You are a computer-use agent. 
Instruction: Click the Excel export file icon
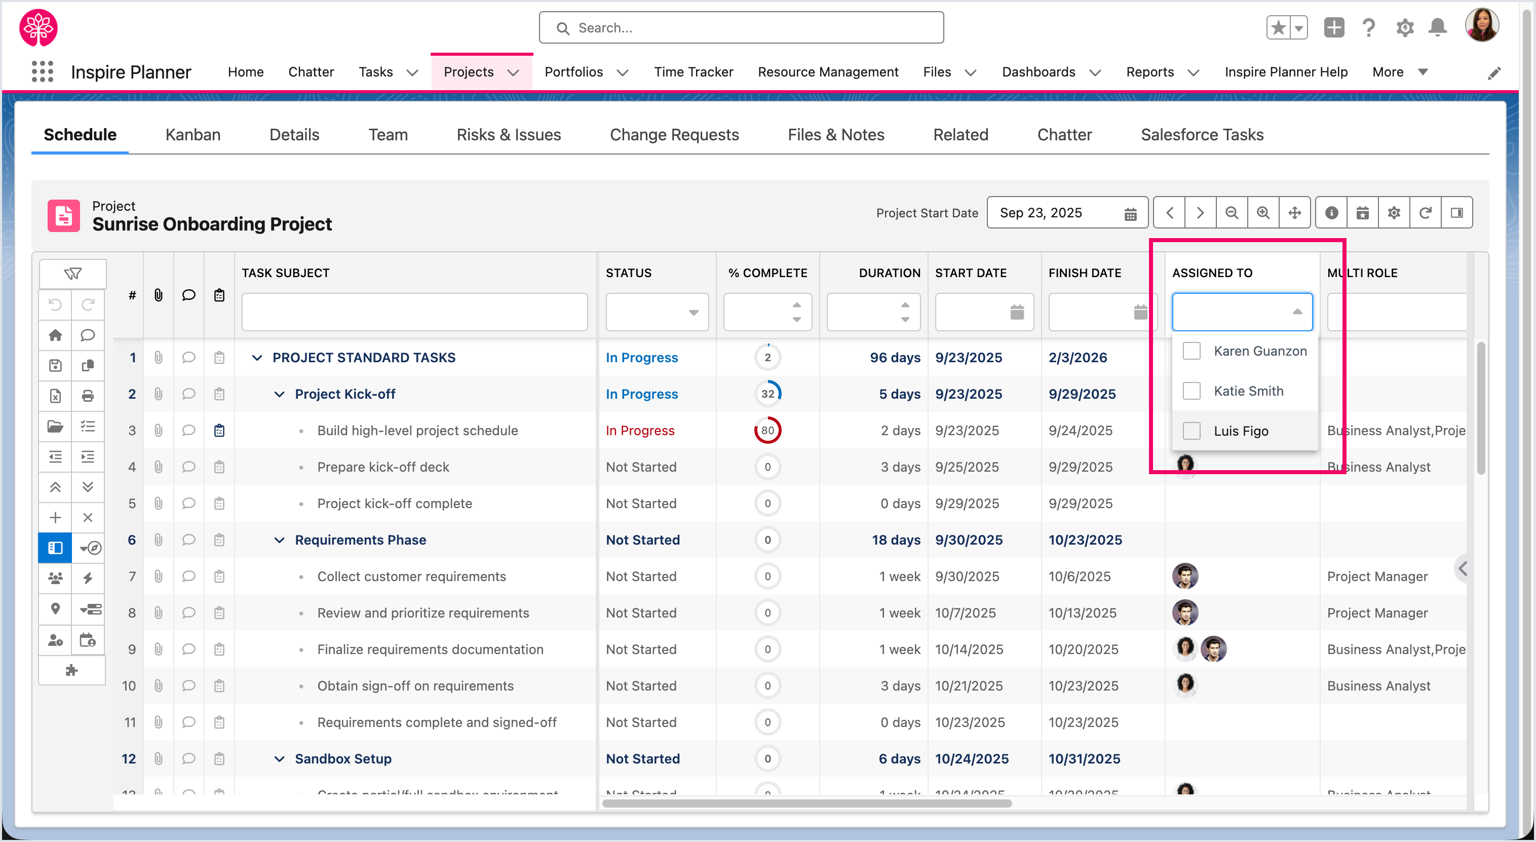coord(55,396)
